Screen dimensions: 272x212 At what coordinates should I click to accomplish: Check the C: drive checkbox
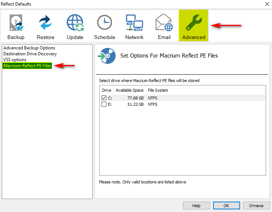click(x=104, y=98)
